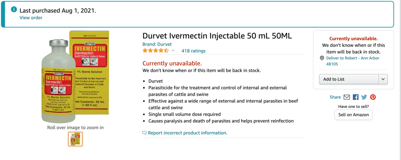Click the delivery location pin icon

(322, 58)
